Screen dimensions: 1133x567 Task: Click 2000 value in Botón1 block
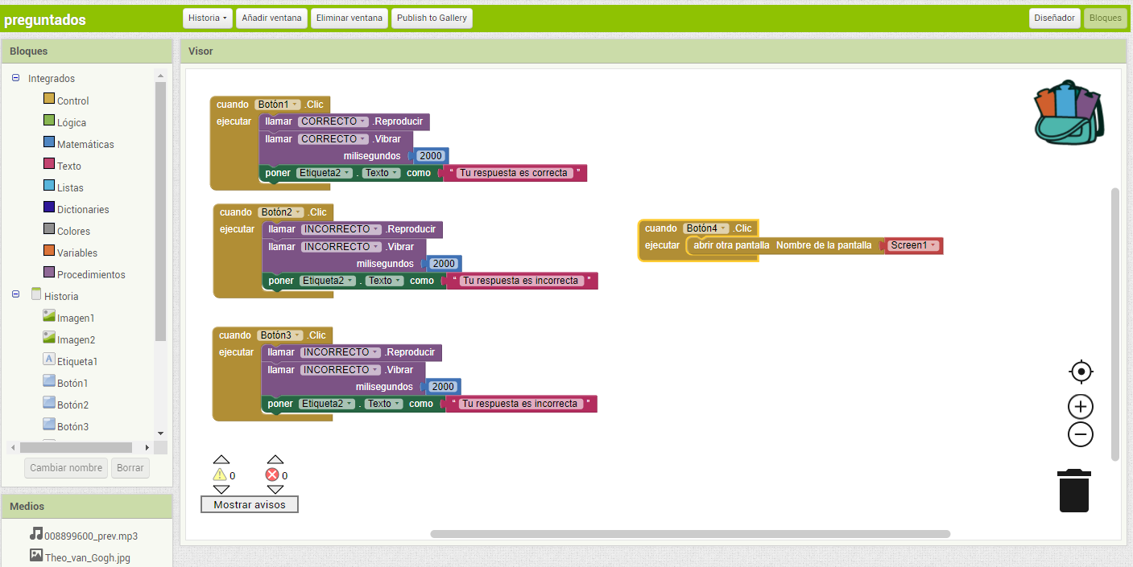(x=430, y=156)
